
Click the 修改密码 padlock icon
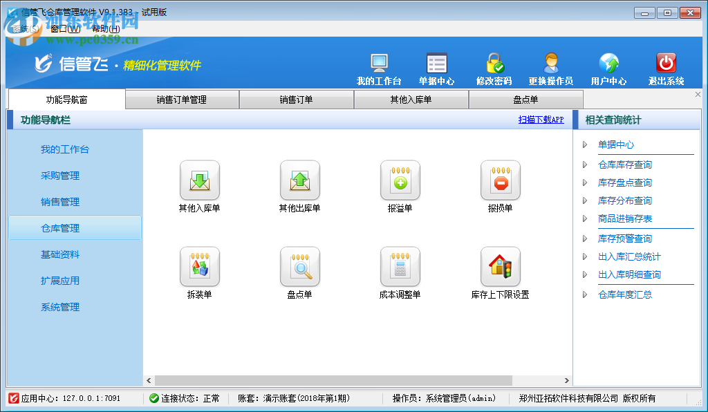pos(496,66)
